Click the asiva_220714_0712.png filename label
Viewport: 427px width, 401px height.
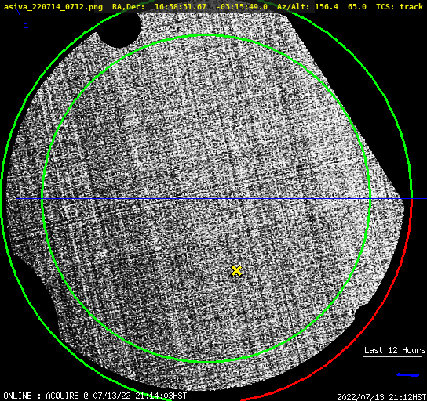point(53,6)
